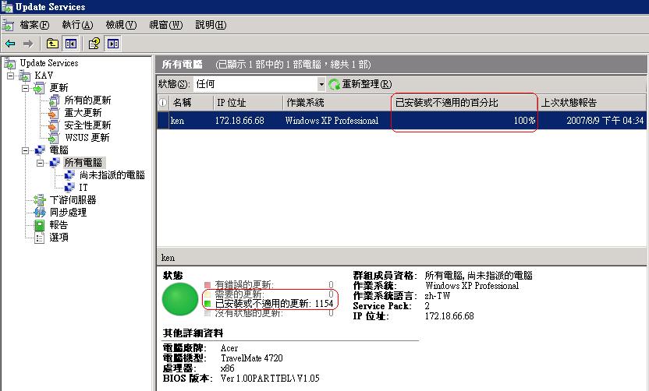649x391 pixels.
Task: Click the 重大更新 icon
Action: (x=54, y=113)
